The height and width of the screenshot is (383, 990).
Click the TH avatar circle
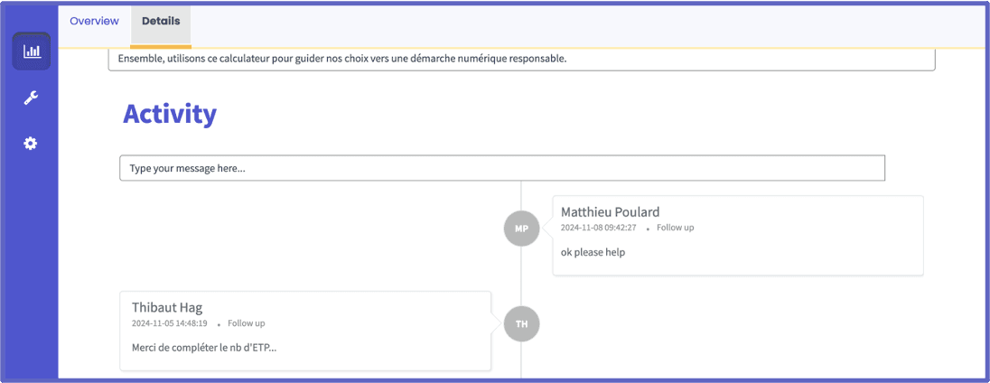521,323
